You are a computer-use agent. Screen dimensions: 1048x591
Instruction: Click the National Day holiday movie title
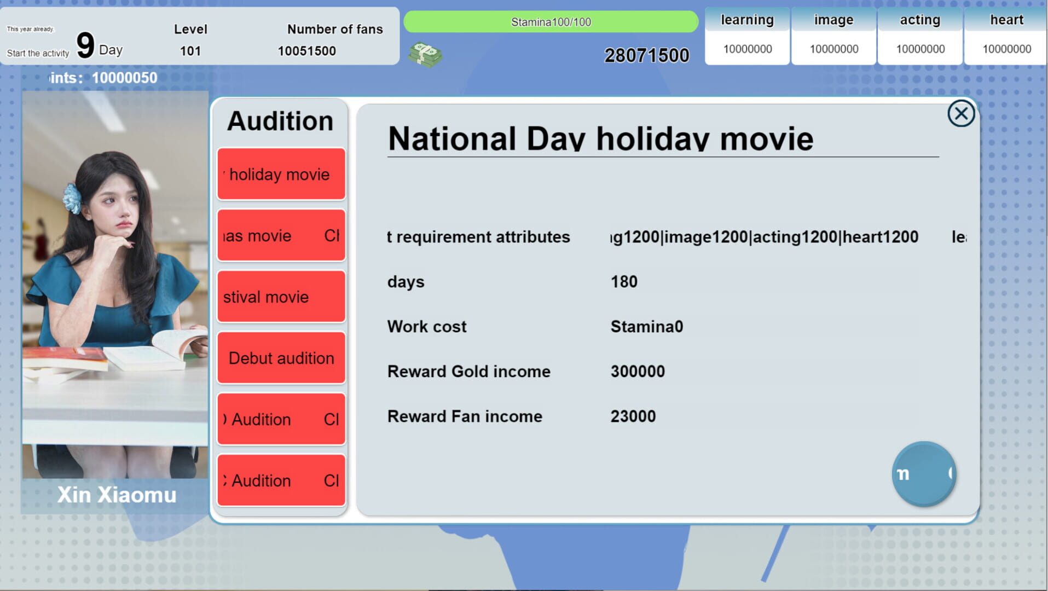pos(600,138)
